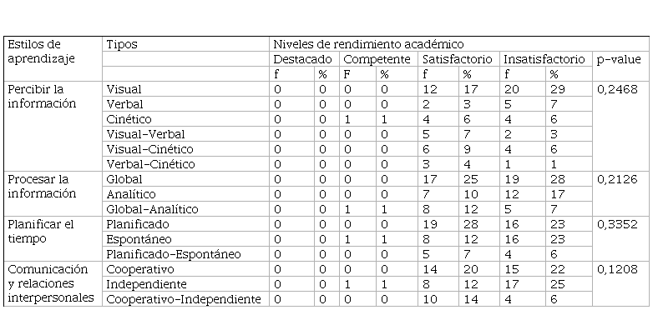Screen dimensions: 653x310
Task: Select the p-value 0,3352 cell
Action: (x=620, y=239)
